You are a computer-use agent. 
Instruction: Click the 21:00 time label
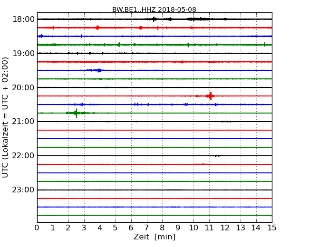(23, 122)
